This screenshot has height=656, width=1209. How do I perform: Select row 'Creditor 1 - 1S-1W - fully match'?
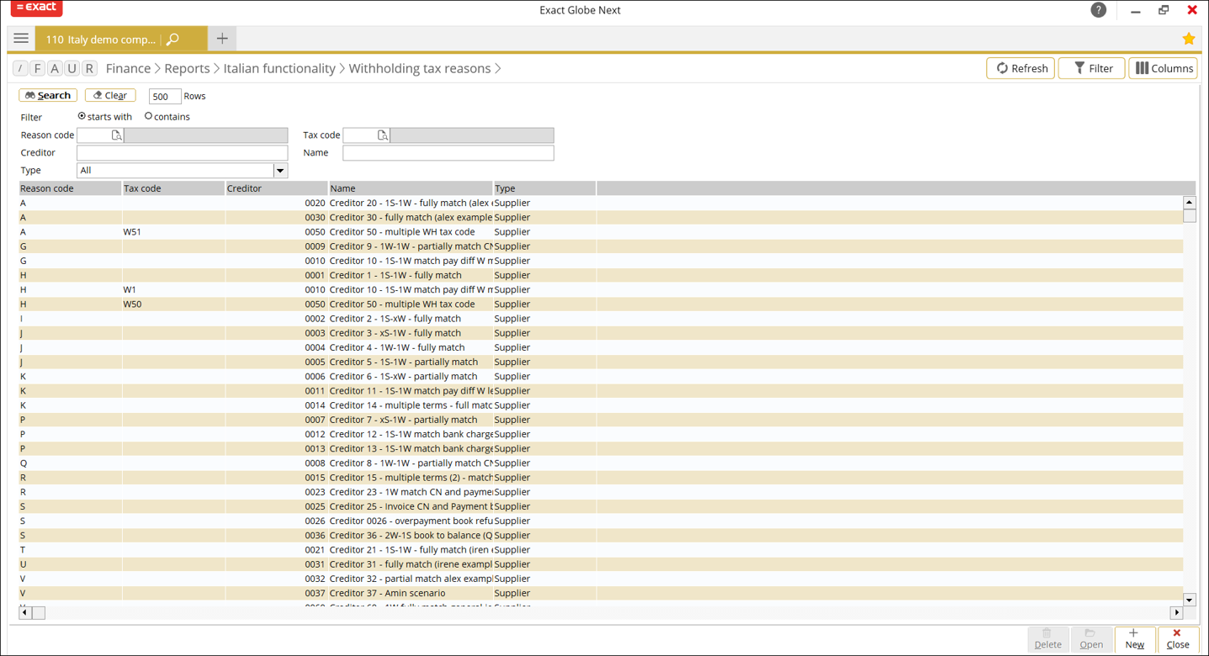601,275
